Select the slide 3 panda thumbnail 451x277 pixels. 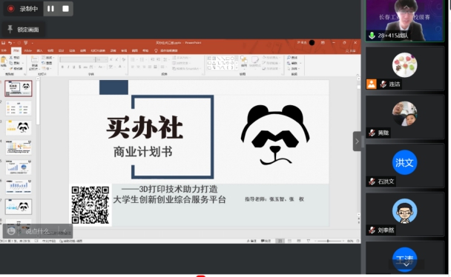coord(19,127)
